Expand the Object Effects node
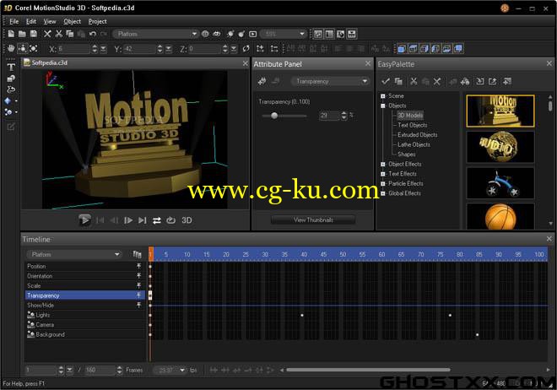557x390 pixels. pos(383,164)
